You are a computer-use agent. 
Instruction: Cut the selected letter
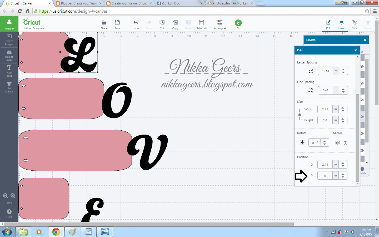click(162, 24)
